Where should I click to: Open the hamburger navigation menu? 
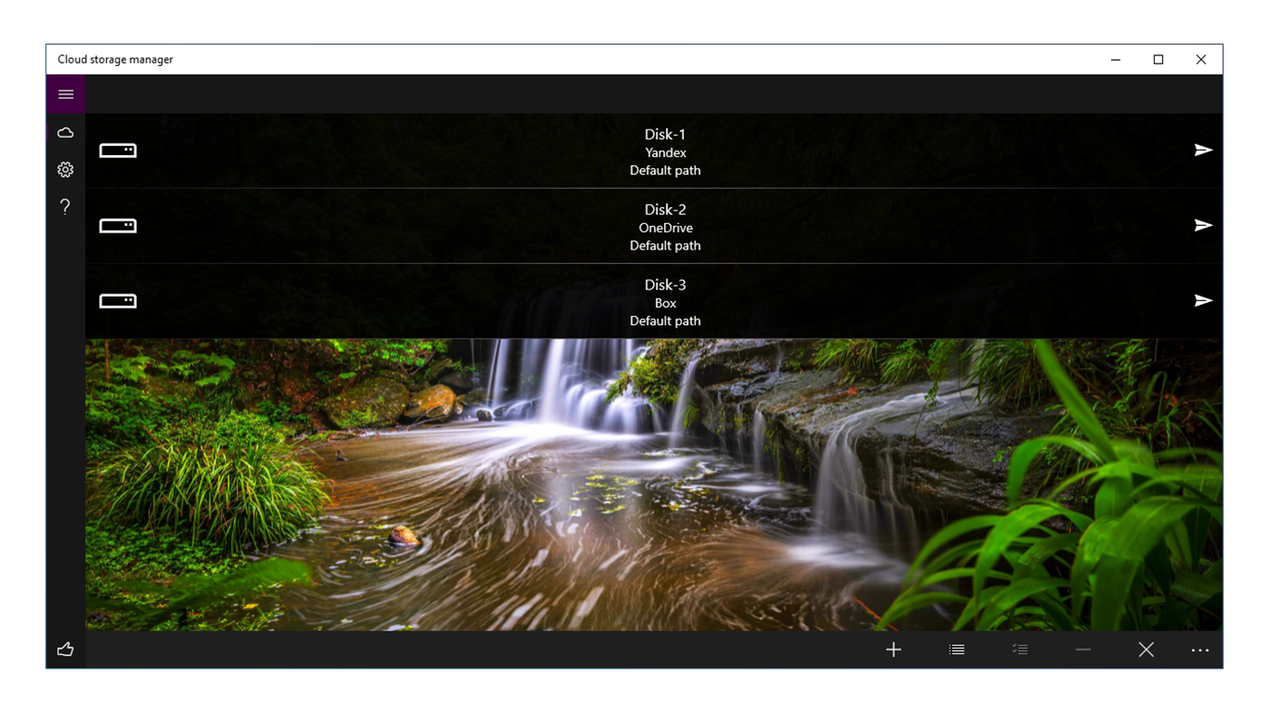point(65,93)
